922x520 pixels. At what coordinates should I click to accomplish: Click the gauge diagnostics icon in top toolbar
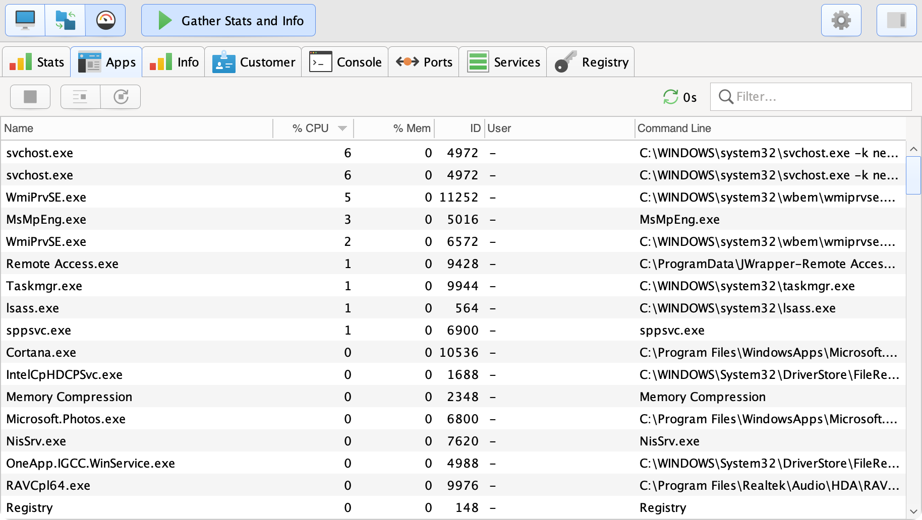[x=105, y=20]
